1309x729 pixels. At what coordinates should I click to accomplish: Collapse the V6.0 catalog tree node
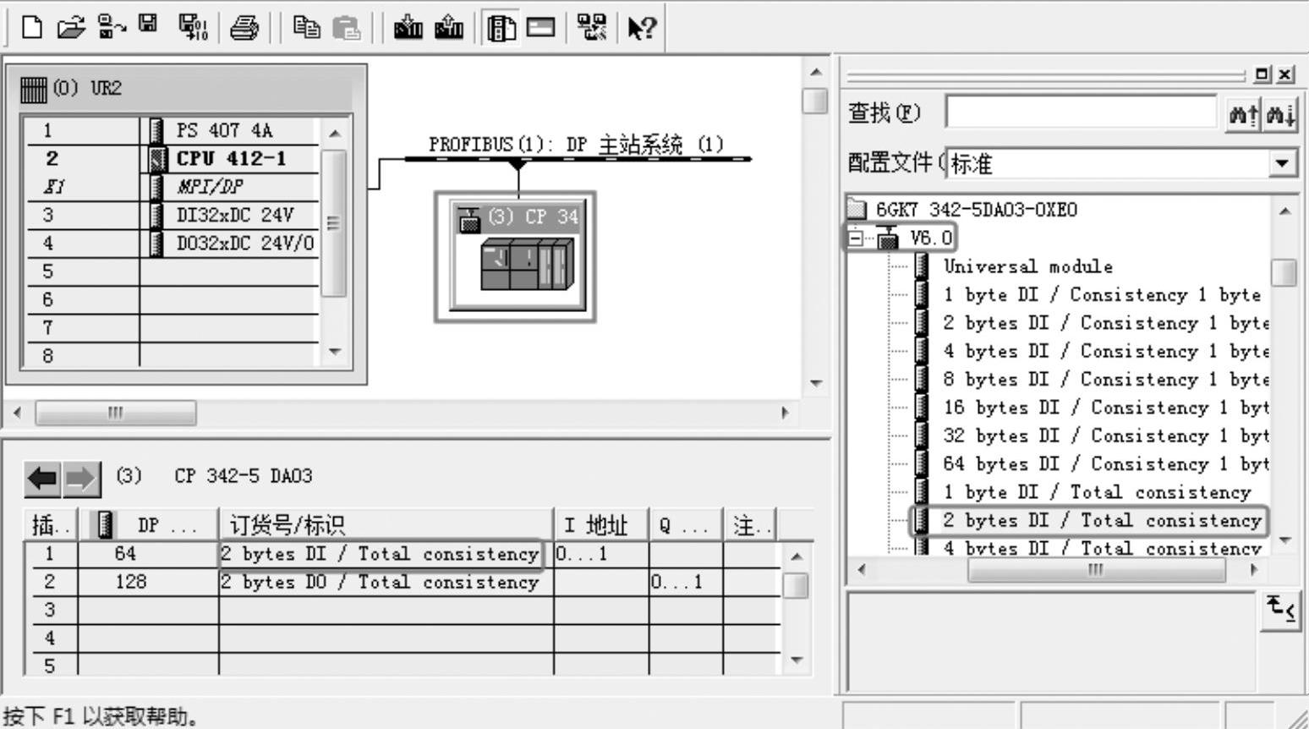tap(856, 238)
